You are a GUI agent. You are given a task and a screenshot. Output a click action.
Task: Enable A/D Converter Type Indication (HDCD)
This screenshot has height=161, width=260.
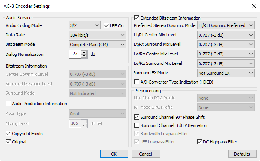coord(137,82)
